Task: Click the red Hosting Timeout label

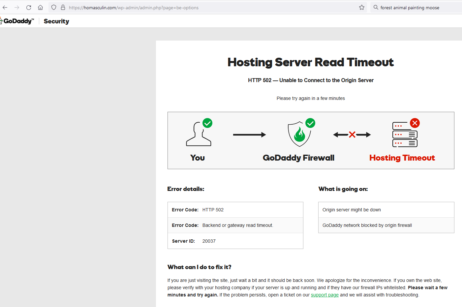Action: coord(402,158)
